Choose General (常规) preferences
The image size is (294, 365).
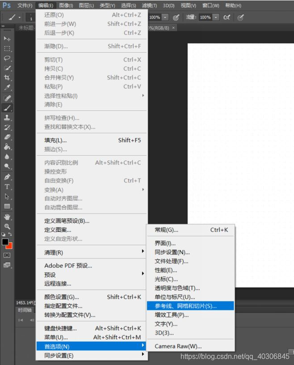point(190,230)
